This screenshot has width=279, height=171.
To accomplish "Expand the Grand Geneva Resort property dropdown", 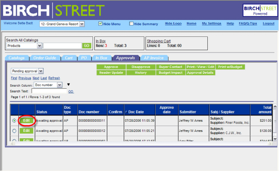I will coord(82,24).
